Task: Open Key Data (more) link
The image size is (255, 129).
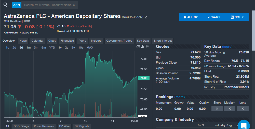Action: coord(227,47)
